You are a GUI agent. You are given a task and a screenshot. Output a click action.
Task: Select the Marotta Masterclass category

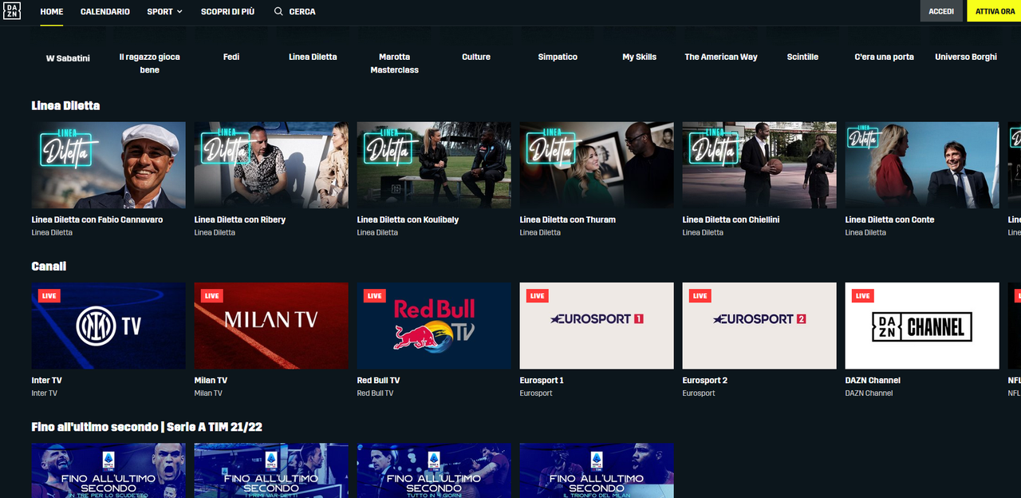click(394, 63)
